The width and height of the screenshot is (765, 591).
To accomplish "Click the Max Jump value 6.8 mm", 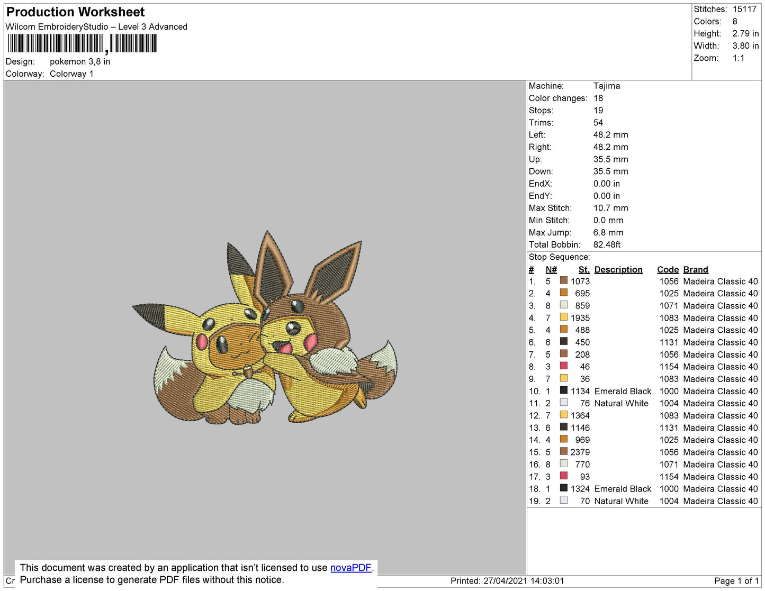I will [x=608, y=232].
